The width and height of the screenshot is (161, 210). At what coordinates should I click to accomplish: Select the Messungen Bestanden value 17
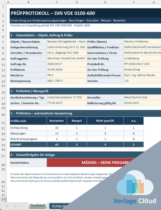[57, 133]
